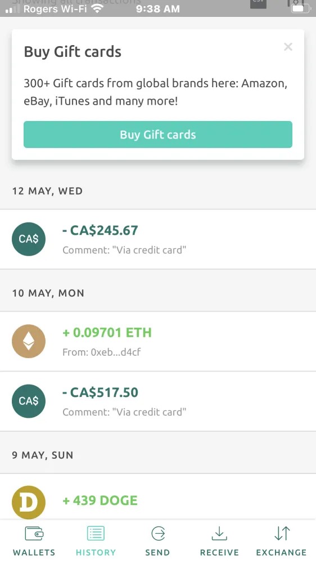Tap the Ethereum coin icon
316x563 pixels.
(29, 341)
